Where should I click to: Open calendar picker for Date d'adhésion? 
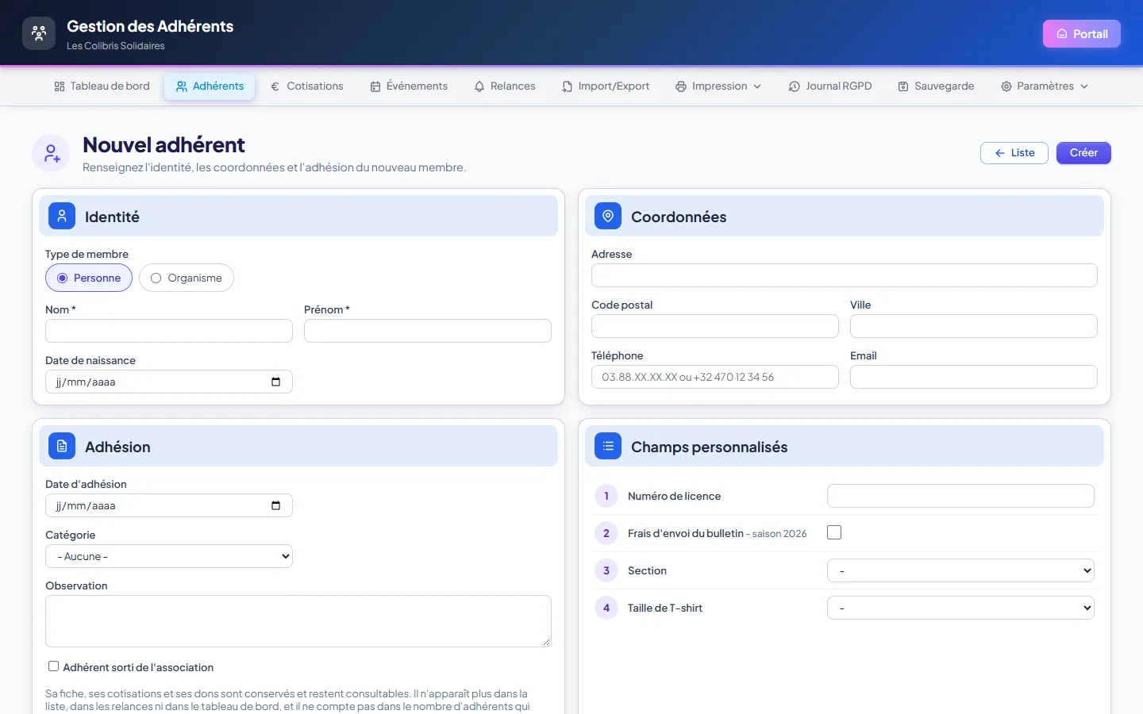275,505
